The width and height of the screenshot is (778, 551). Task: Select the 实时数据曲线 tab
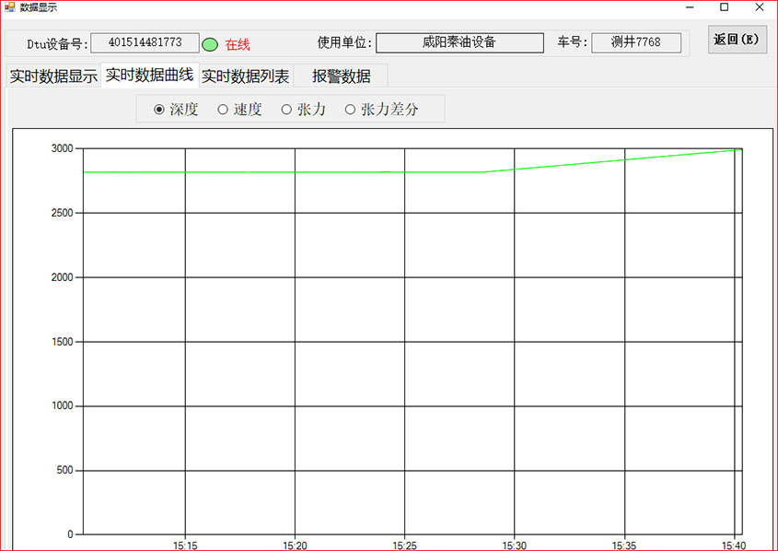[x=149, y=76]
